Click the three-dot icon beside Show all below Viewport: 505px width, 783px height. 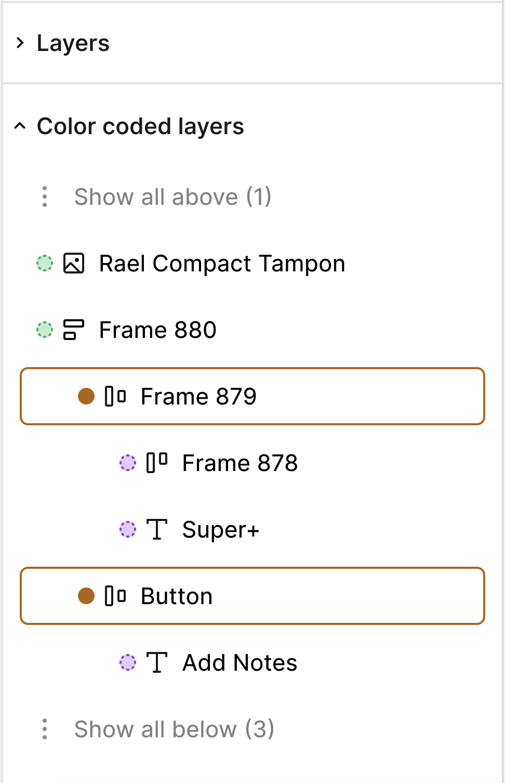[x=45, y=729]
